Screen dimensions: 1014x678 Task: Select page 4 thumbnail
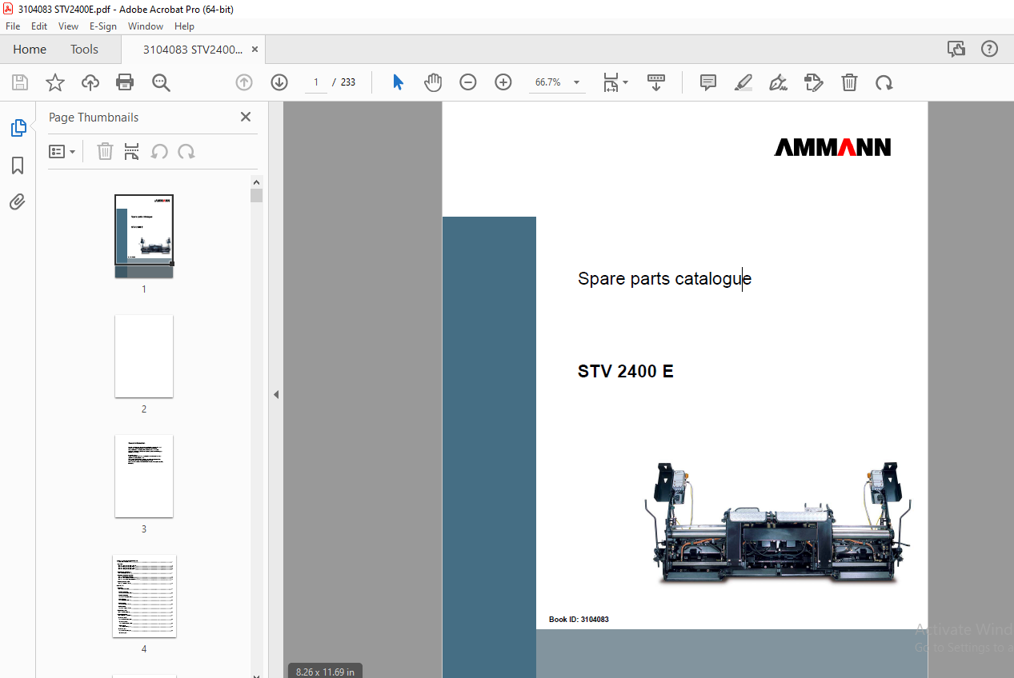(x=144, y=596)
